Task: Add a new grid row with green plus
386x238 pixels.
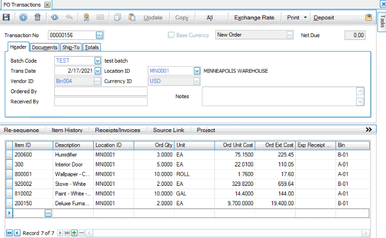Action: [x=74, y=232]
